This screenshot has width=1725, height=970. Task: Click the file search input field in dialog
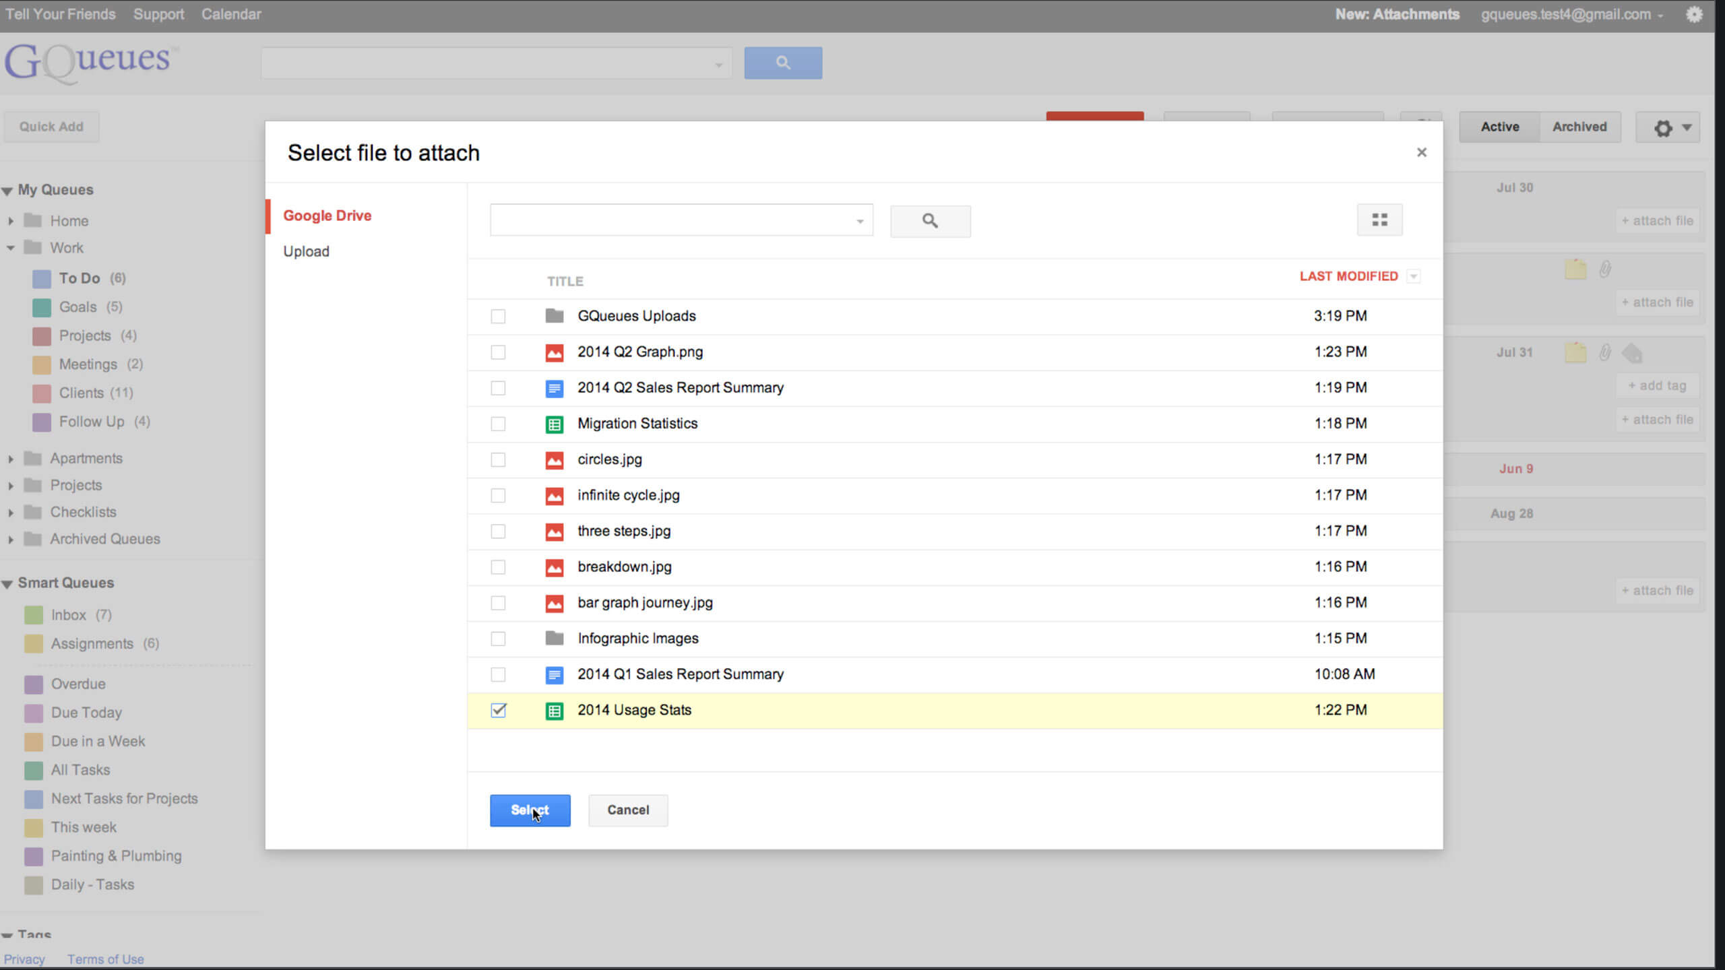pos(681,220)
